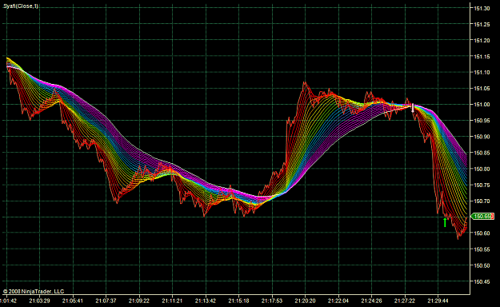The width and height of the screenshot is (500, 307).
Task: Click the 21:20:20 time axis label
Action: pos(305,301)
